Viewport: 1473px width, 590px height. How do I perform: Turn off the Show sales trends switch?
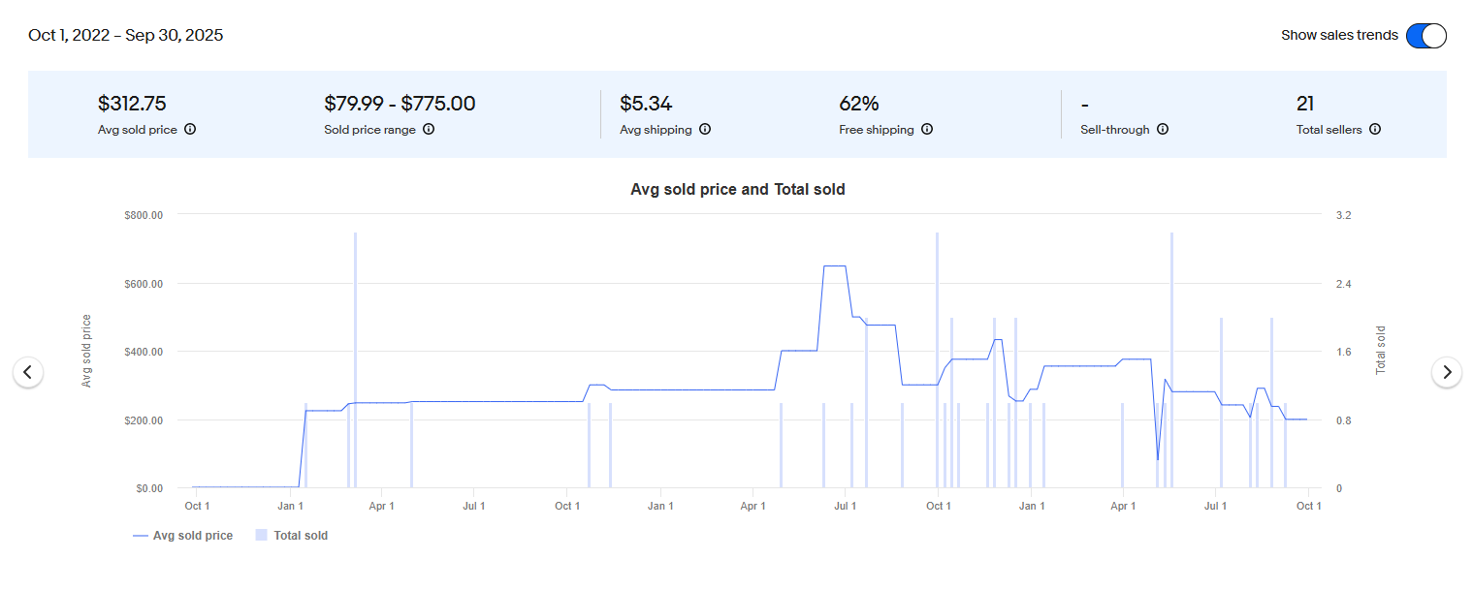click(x=1425, y=36)
